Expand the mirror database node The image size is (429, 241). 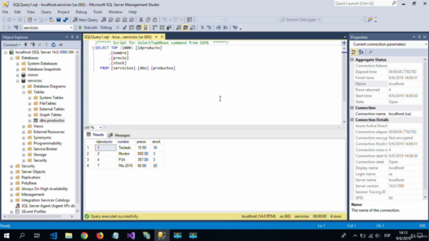click(17, 75)
